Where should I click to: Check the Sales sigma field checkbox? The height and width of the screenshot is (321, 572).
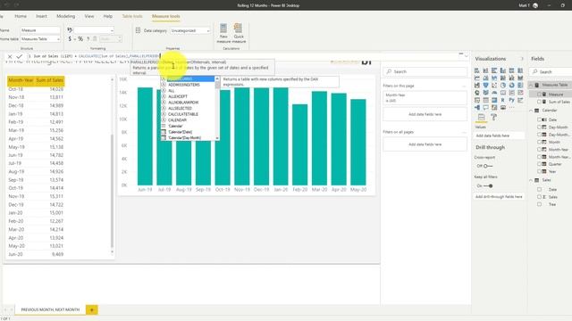[x=539, y=197]
